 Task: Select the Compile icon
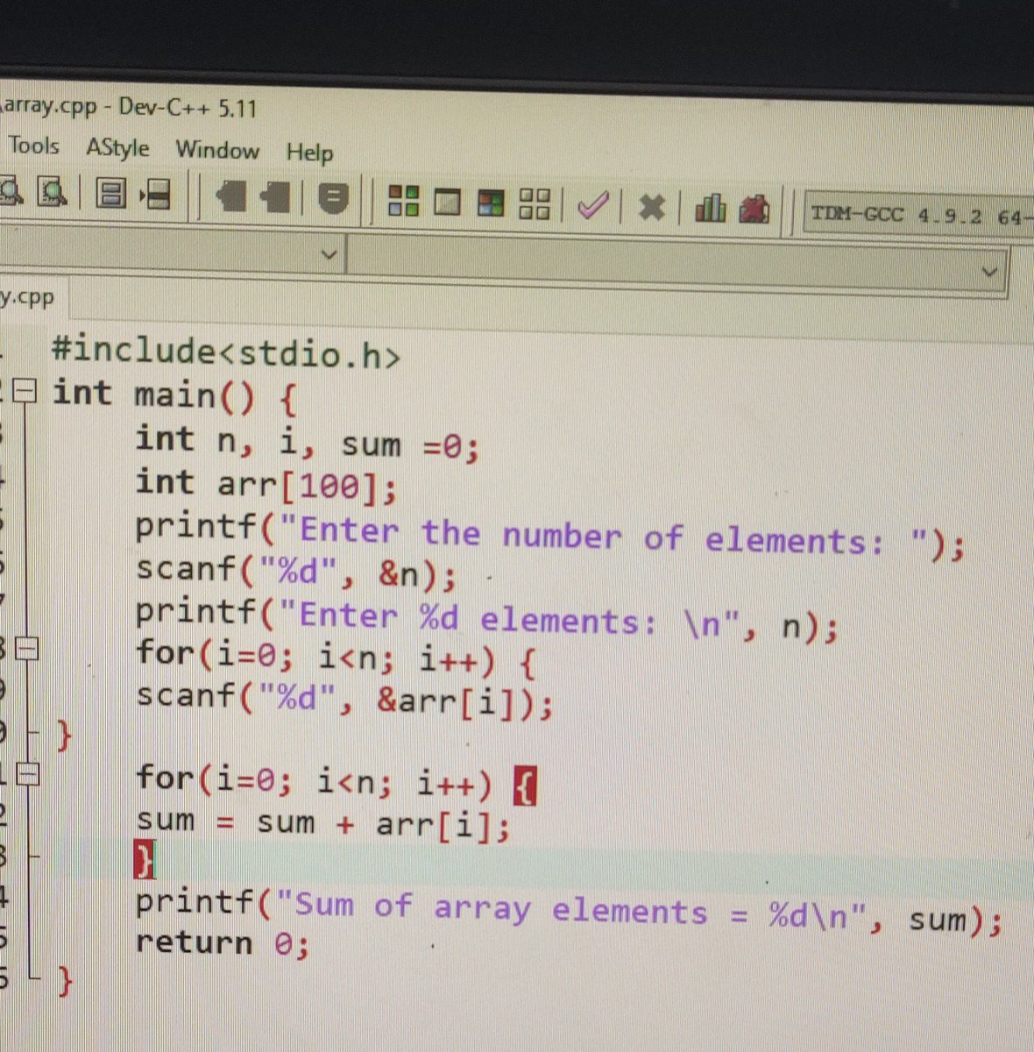point(404,203)
